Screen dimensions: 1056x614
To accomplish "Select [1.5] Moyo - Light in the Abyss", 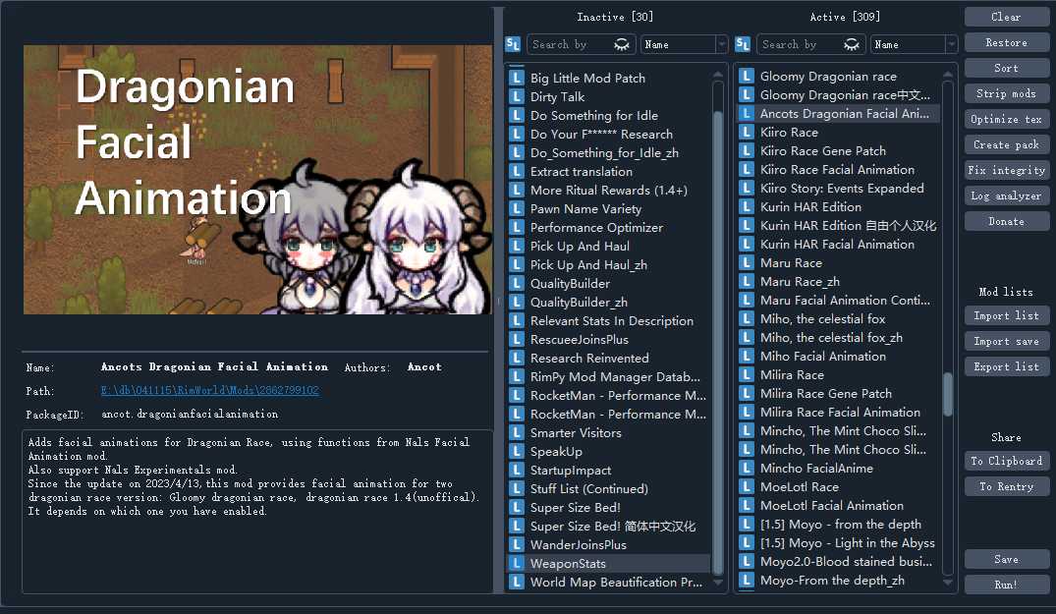I will pyautogui.click(x=837, y=542).
